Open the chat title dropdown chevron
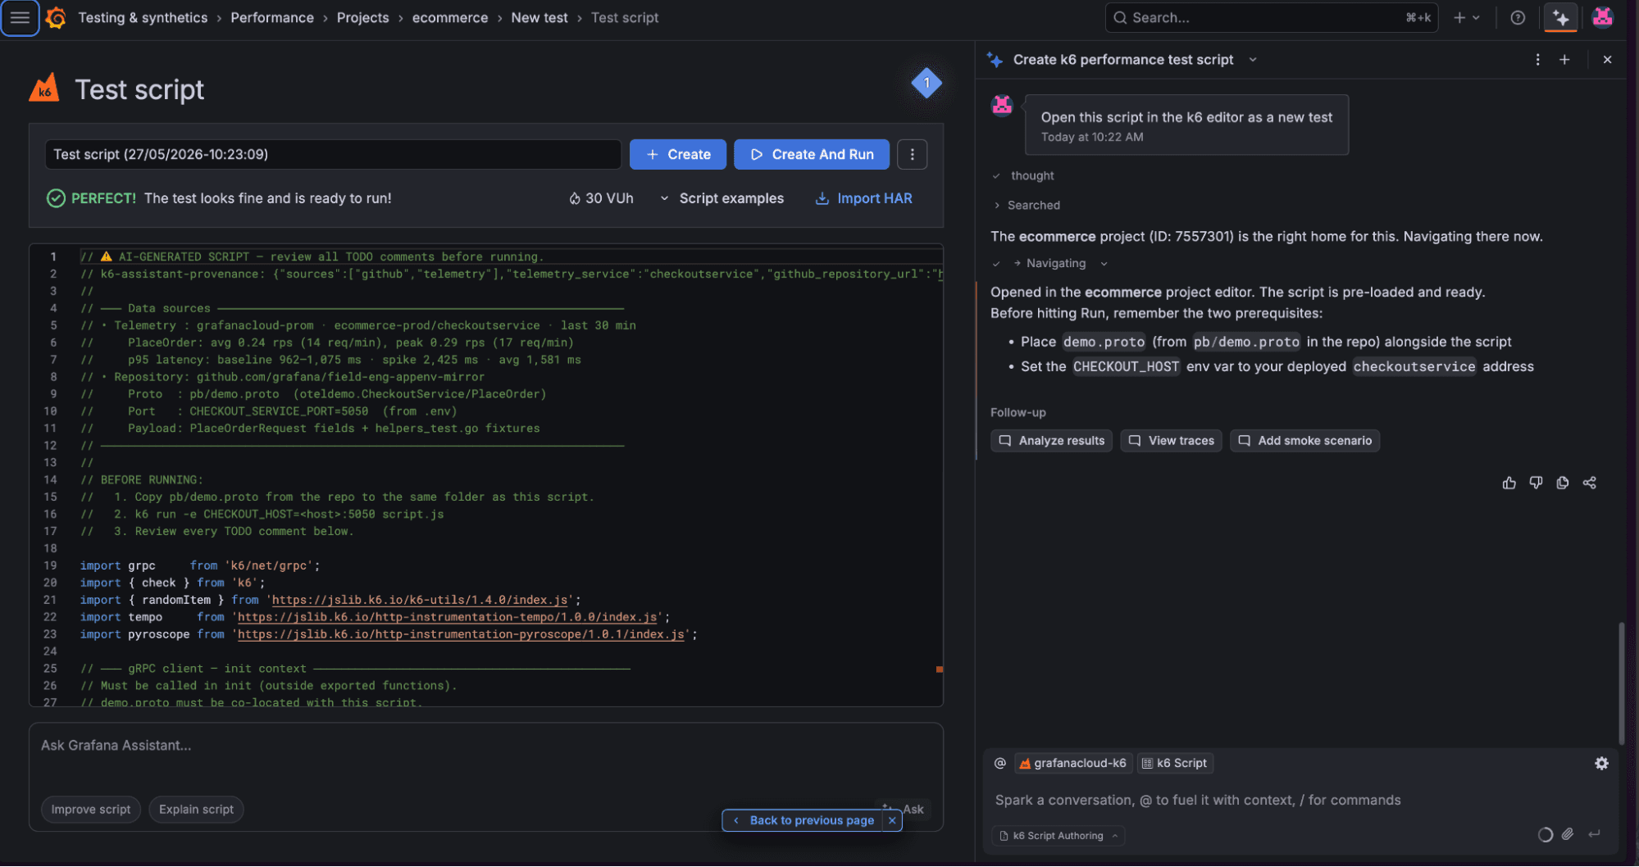 (x=1253, y=60)
